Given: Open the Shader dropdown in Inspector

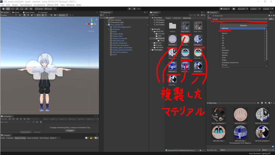Looking at the screenshot, I should click(244, 19).
